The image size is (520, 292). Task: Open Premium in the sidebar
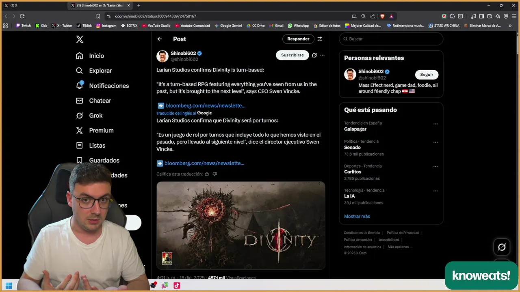point(95,131)
